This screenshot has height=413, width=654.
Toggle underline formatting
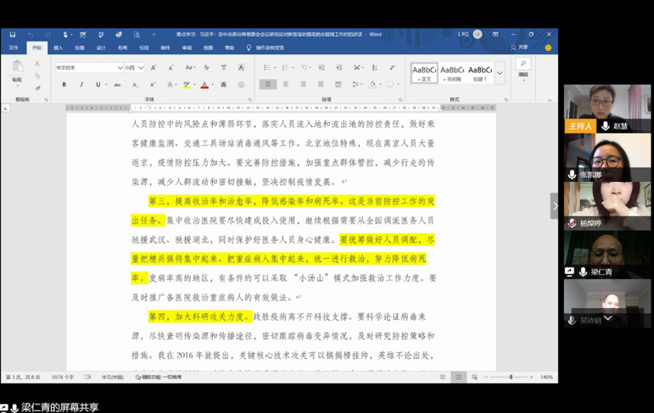pos(98,85)
